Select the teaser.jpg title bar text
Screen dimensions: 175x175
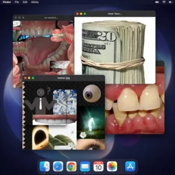63,78
